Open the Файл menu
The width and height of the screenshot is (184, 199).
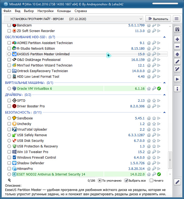(7, 11)
